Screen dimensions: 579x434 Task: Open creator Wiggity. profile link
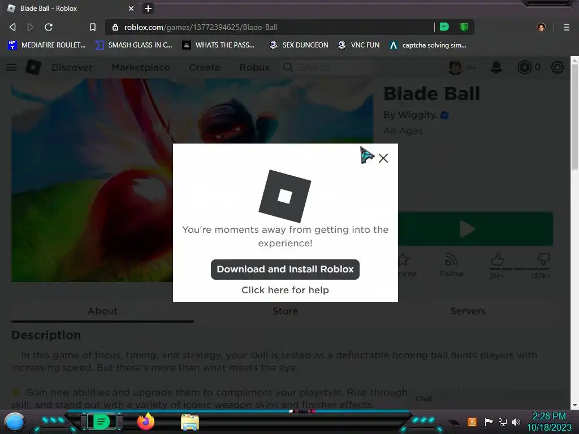(418, 115)
